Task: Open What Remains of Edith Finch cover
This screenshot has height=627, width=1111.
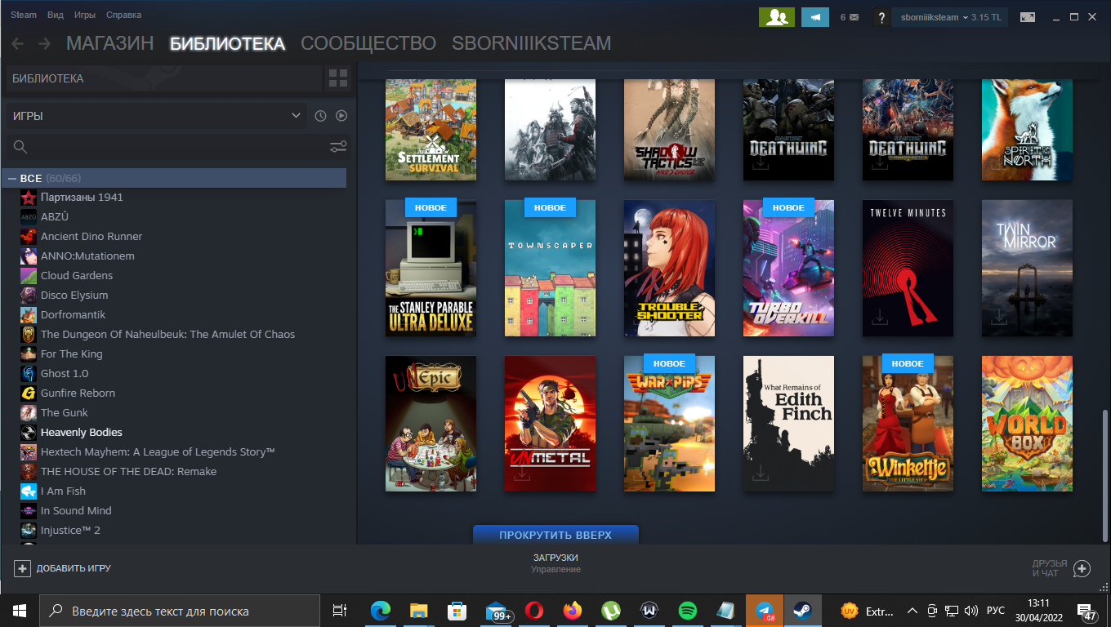Action: click(x=788, y=423)
